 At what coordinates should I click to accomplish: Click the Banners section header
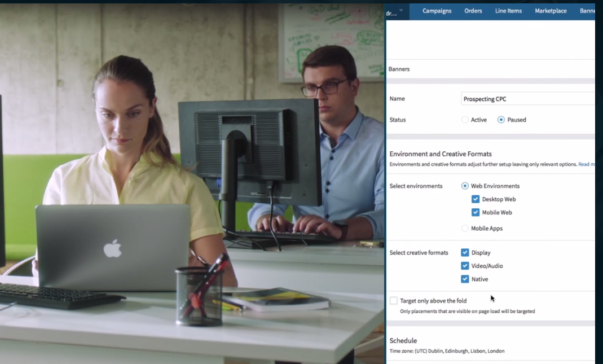click(399, 69)
